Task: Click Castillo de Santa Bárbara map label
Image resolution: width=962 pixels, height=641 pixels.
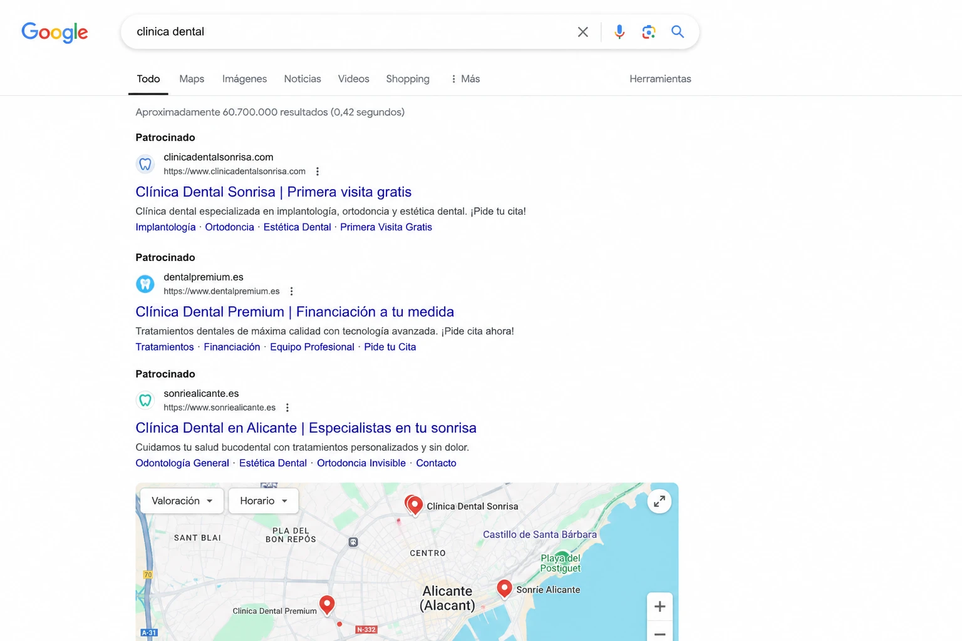Action: 540,535
